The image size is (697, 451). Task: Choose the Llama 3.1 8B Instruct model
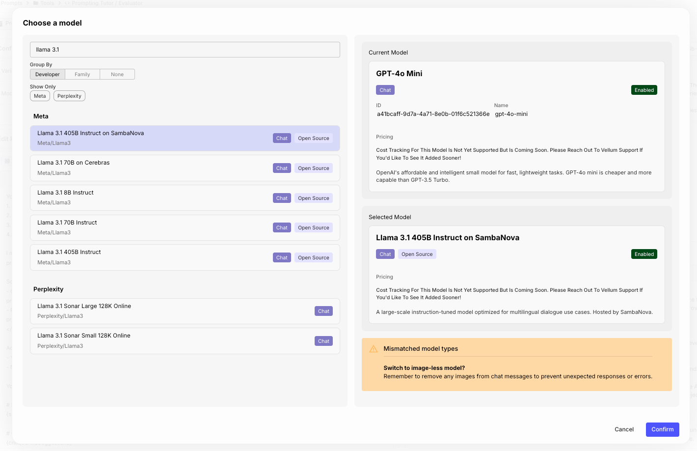click(185, 198)
